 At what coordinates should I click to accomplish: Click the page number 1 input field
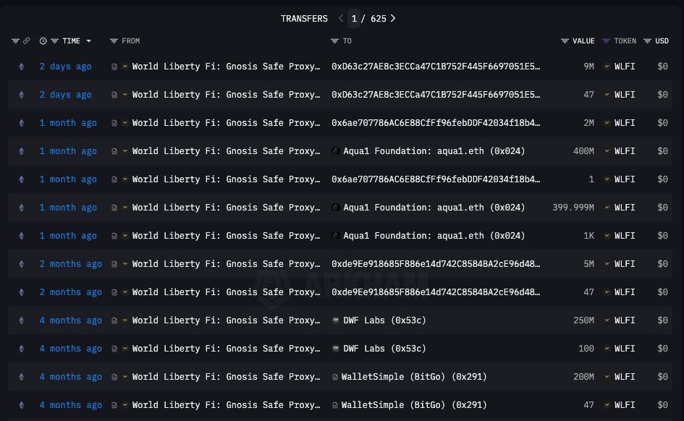354,18
